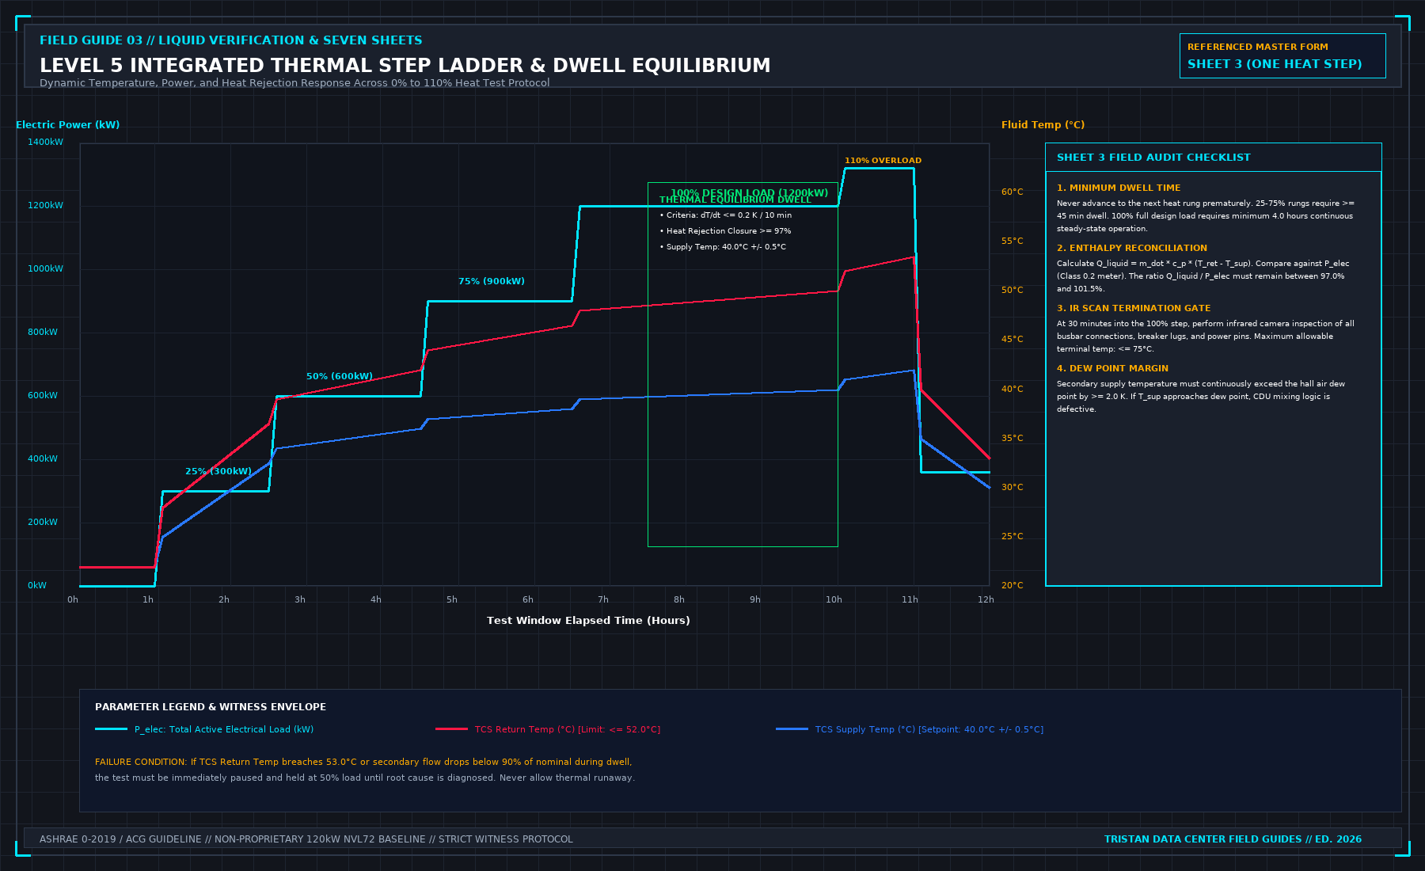The height and width of the screenshot is (871, 1425).
Task: Click the '40°C' temperature axis tick label
Action: click(1013, 389)
